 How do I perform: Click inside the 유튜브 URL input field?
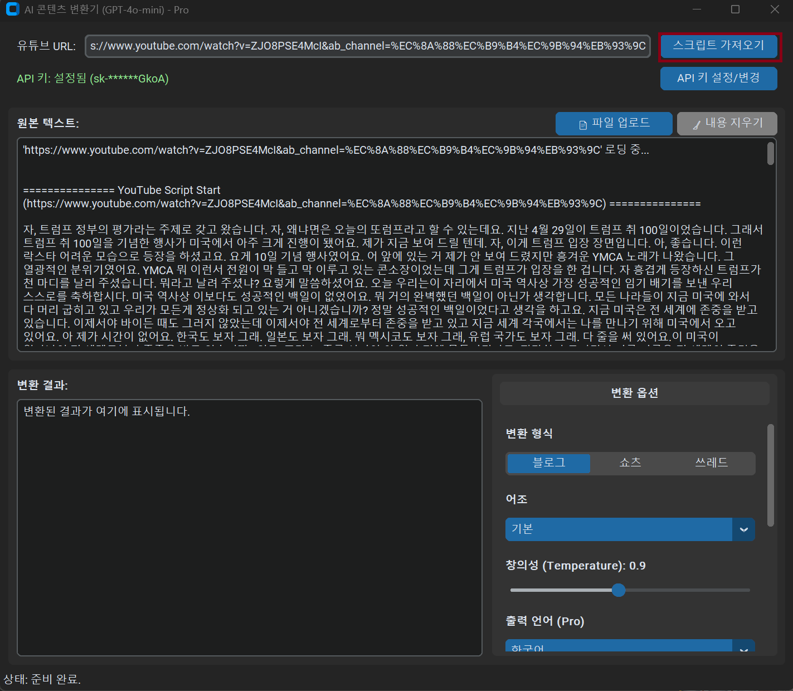(368, 46)
